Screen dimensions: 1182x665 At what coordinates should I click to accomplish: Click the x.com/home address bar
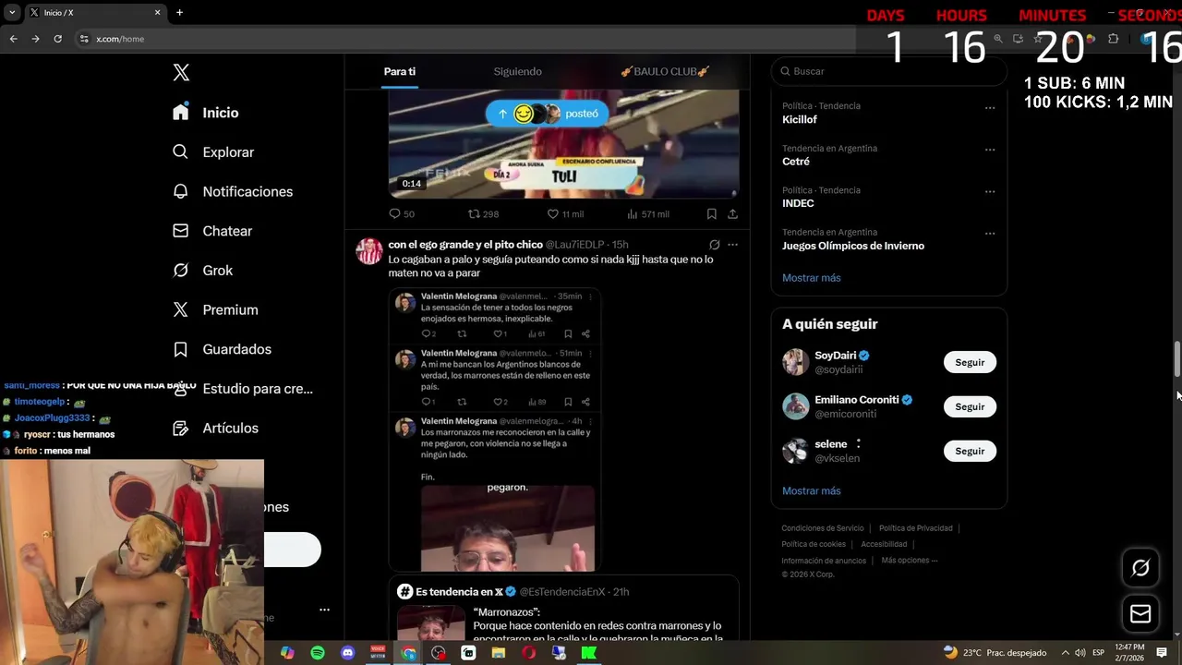pyautogui.click(x=120, y=39)
